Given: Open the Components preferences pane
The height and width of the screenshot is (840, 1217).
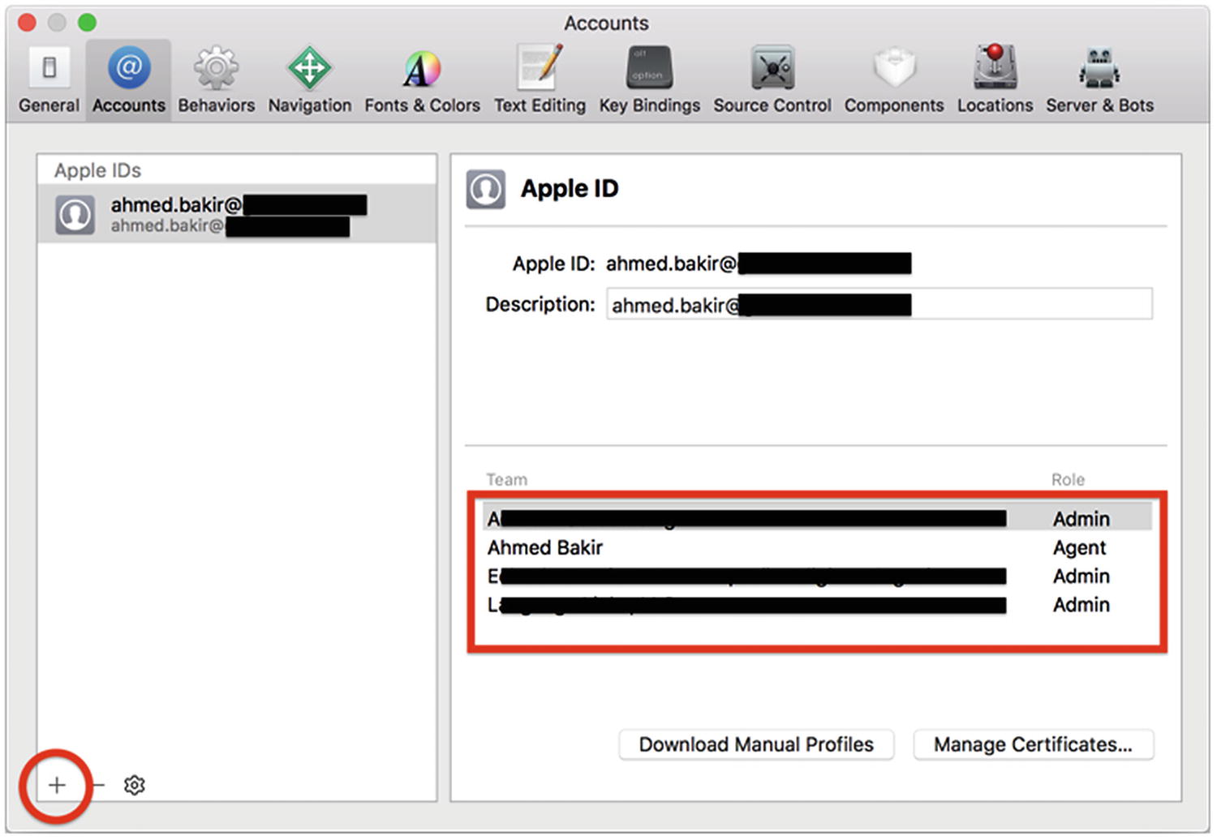Looking at the screenshot, I should [893, 80].
